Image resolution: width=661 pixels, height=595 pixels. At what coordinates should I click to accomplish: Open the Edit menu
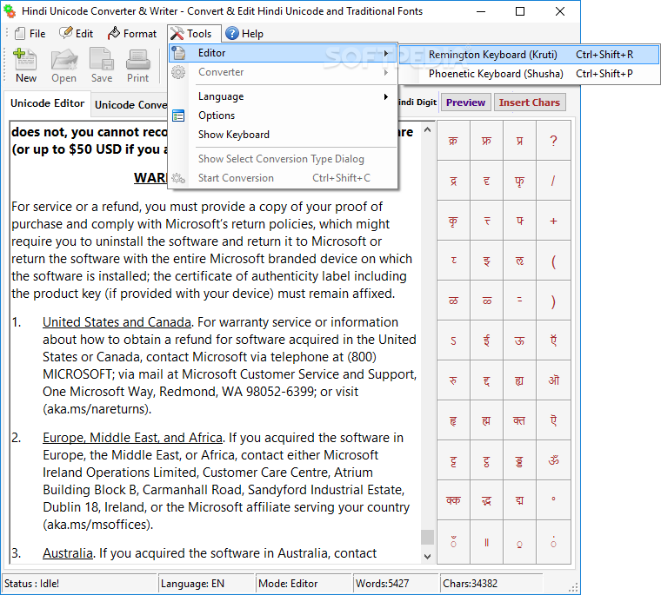point(77,33)
